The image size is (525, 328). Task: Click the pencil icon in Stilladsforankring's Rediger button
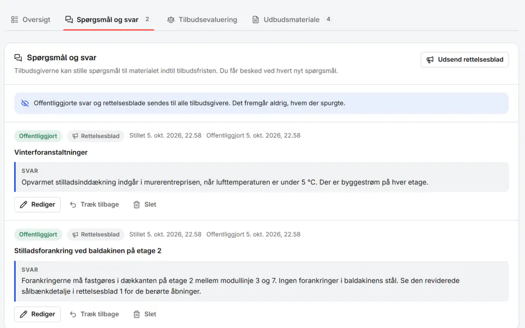coord(24,314)
